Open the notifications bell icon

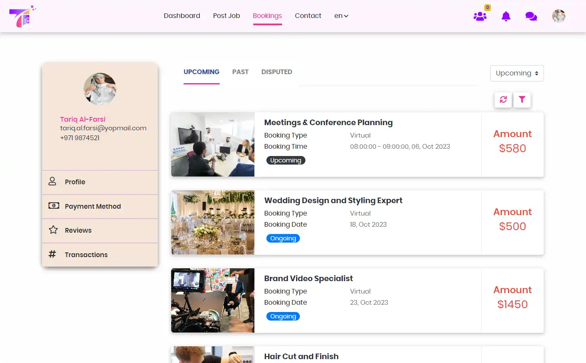coord(505,16)
